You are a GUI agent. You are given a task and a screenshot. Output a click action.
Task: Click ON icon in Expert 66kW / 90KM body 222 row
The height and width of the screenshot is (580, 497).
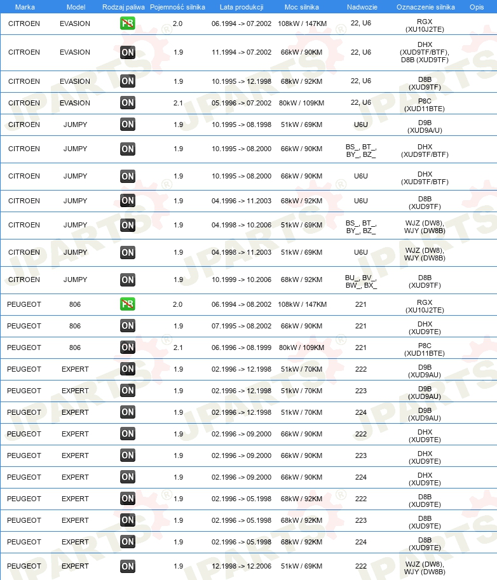(127, 433)
